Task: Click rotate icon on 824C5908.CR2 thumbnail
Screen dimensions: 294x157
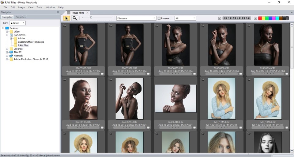Action: click(x=65, y=26)
